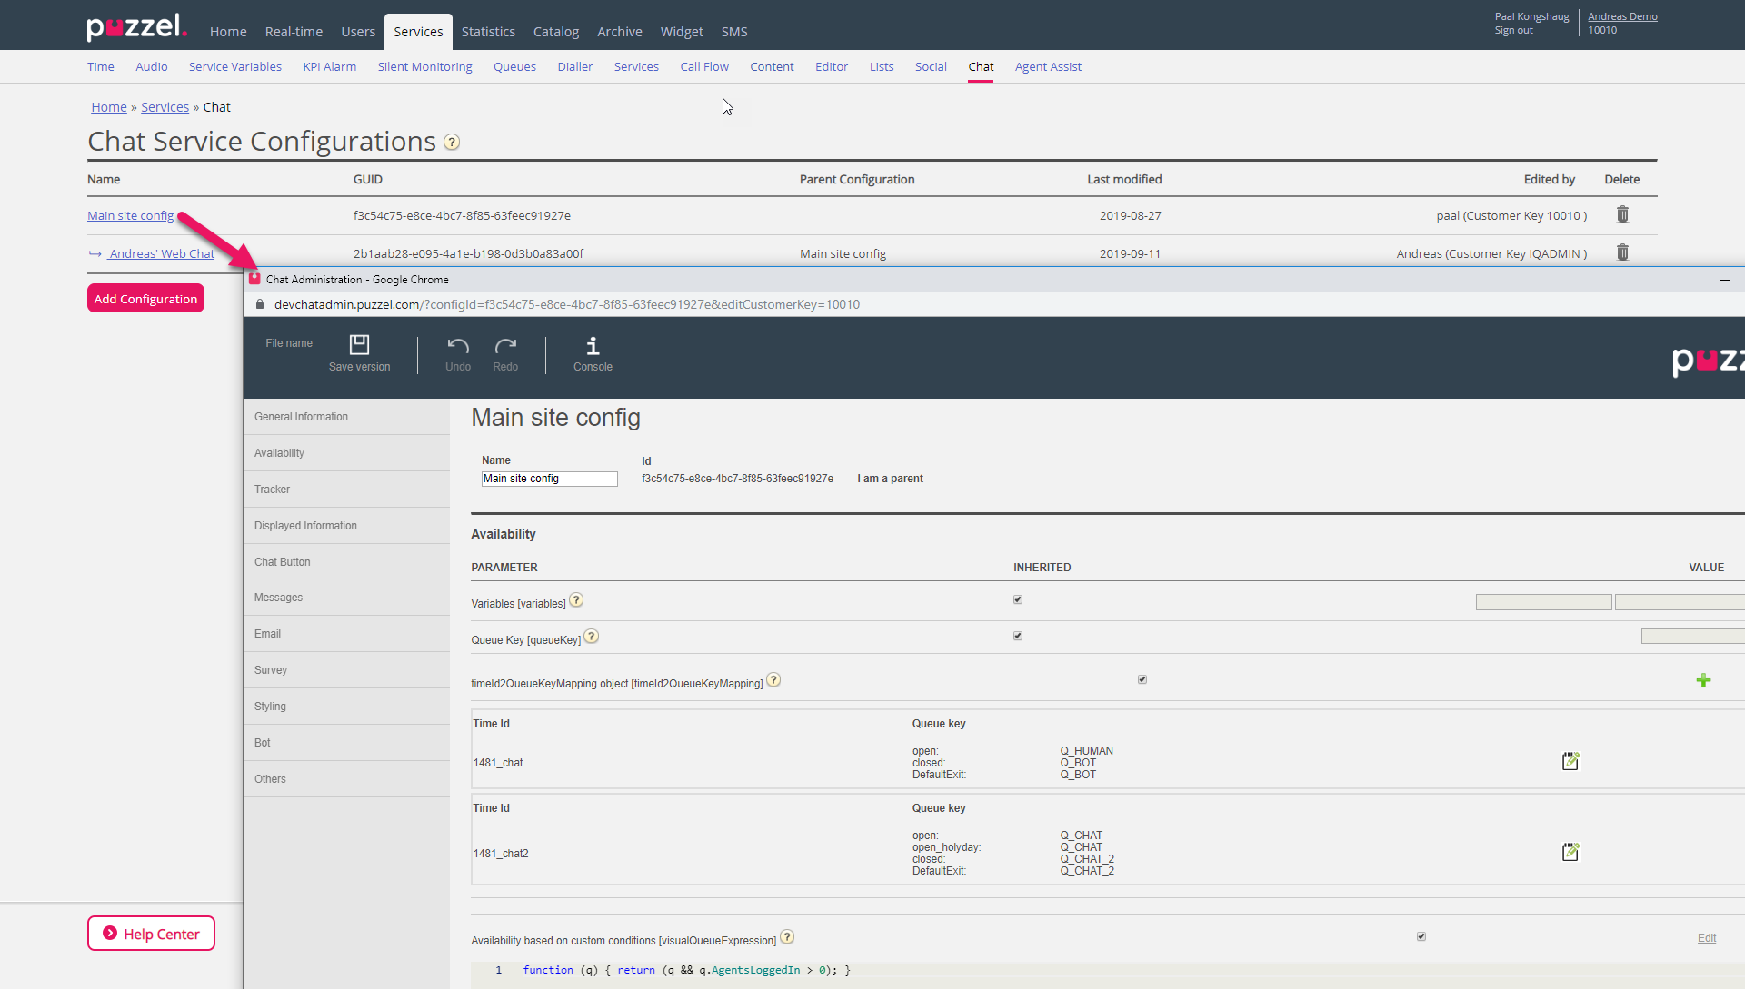Click the Redo arrow icon
This screenshot has height=989, width=1745.
click(x=505, y=346)
